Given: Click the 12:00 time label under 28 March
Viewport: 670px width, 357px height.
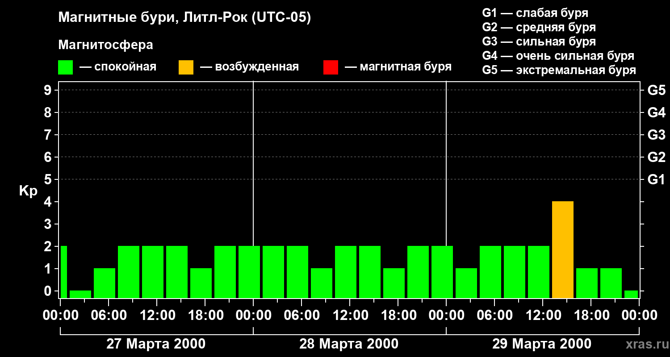Looking at the screenshot, I should pyautogui.click(x=351, y=315).
